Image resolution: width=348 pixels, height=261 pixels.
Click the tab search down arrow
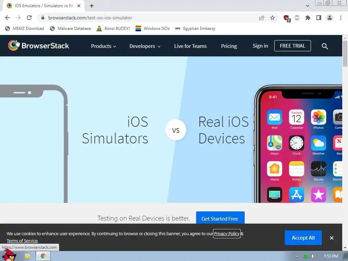(x=307, y=6)
